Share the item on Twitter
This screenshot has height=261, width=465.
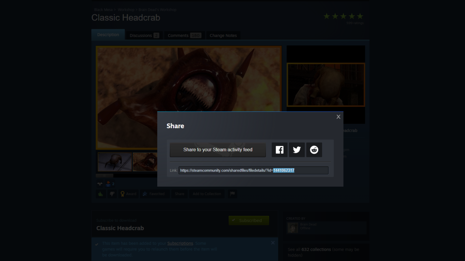[297, 150]
